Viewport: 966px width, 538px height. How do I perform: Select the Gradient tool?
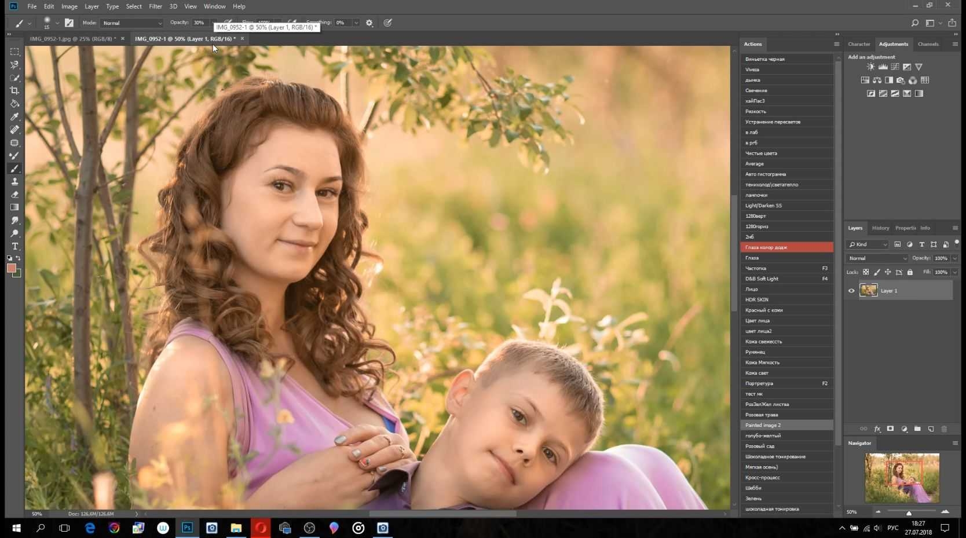click(x=14, y=207)
